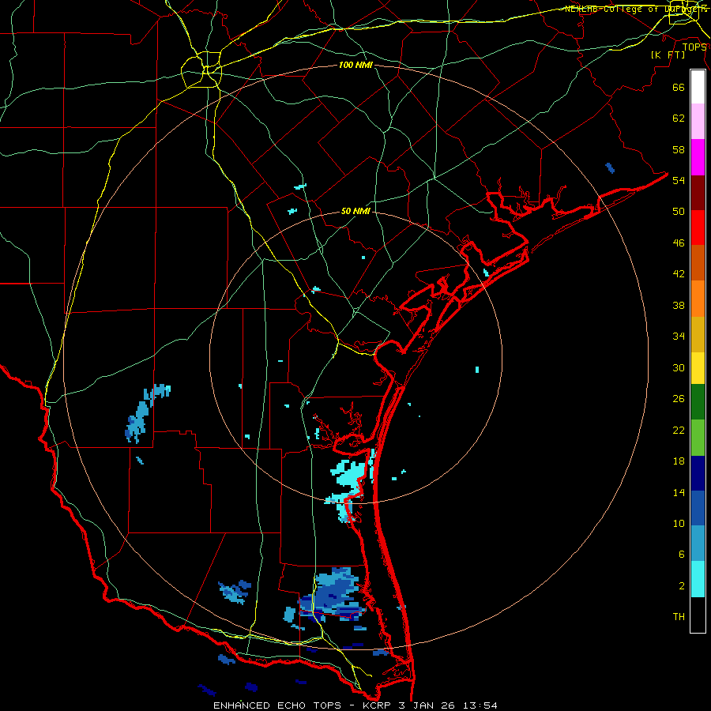The image size is (711, 711).
Task: Click the NEXLAB-College of DuPage credit text
Action: pyautogui.click(x=636, y=9)
